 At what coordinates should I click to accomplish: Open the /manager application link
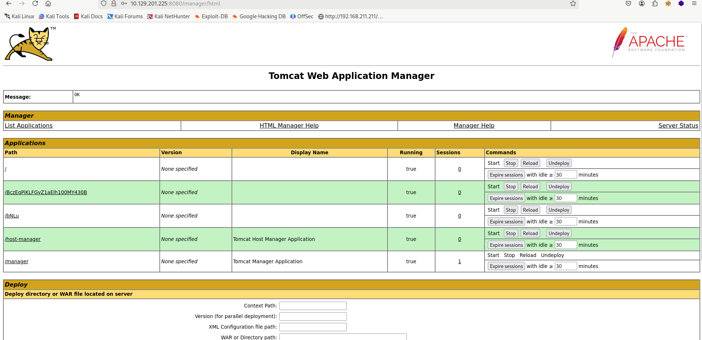tap(16, 261)
